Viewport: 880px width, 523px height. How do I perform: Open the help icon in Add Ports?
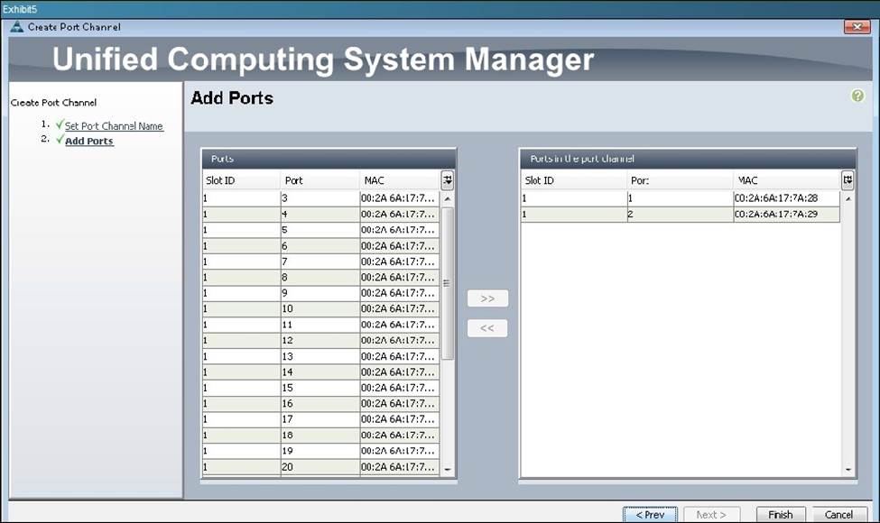tap(857, 96)
